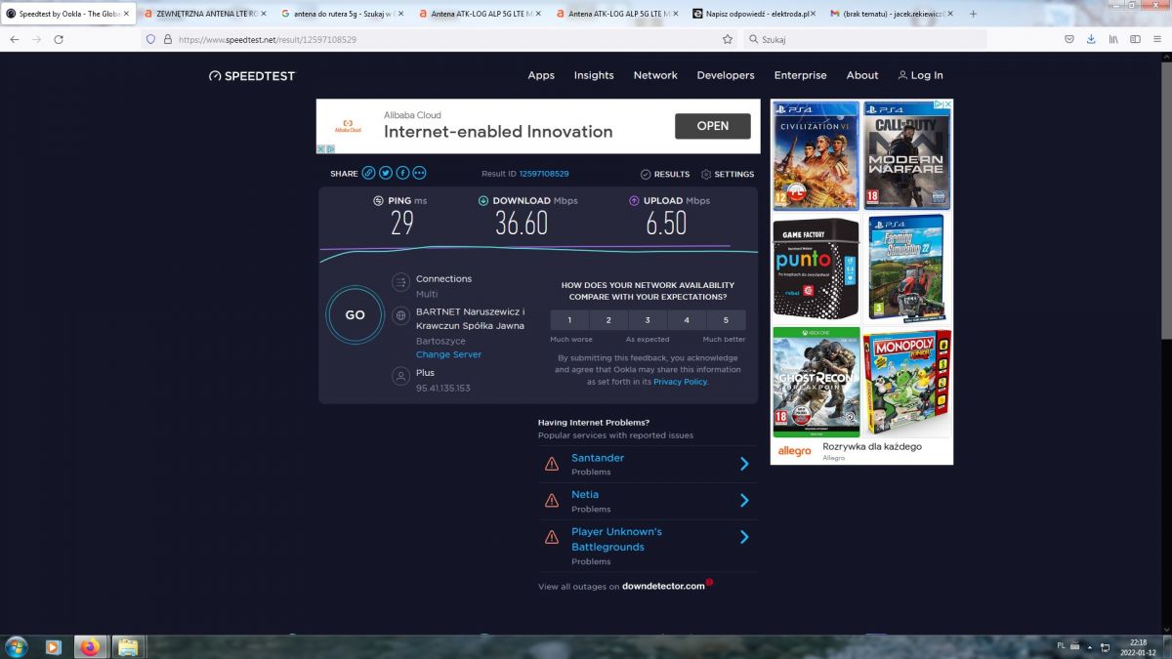Open the Results checkmark icon
The image size is (1172, 659).
click(x=644, y=174)
